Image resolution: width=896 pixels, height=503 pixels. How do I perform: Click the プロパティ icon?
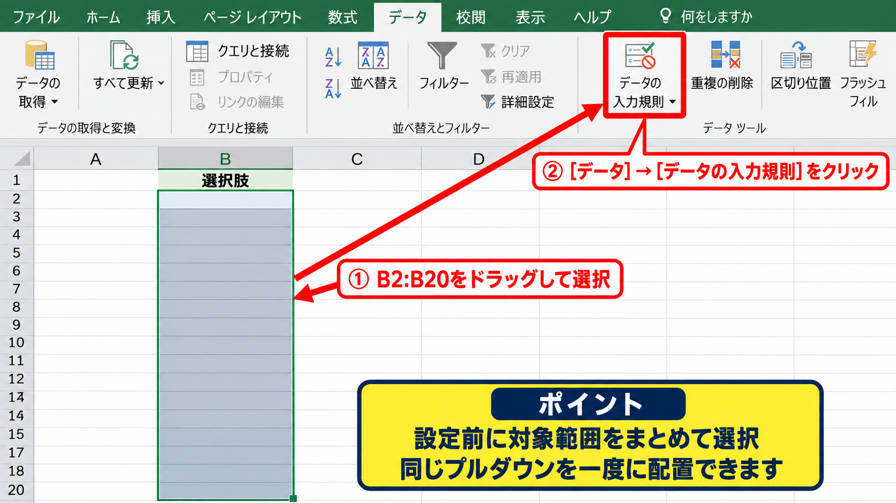point(197,78)
